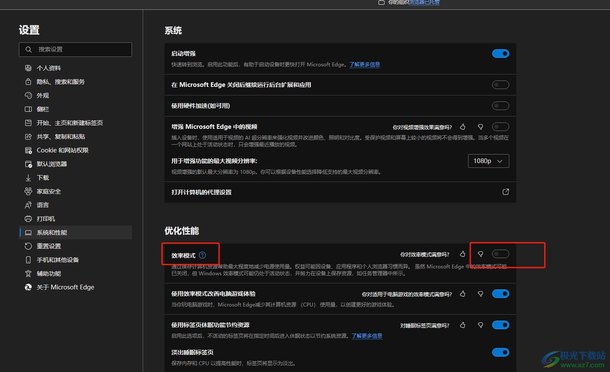Image resolution: width=610 pixels, height=372 pixels.
Task: Give thumbs down for sleeping tabs
Action: 481,325
